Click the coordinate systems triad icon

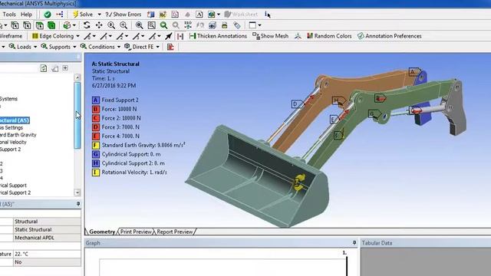point(298,36)
